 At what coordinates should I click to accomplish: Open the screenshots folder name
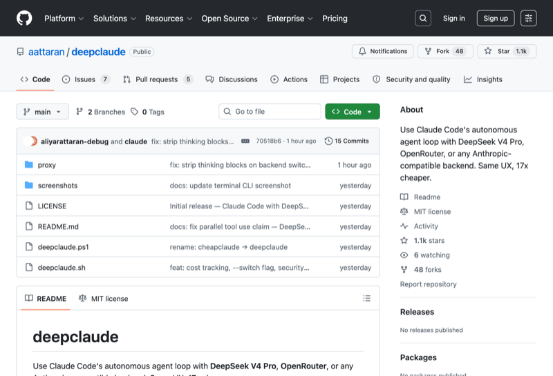[57, 186]
